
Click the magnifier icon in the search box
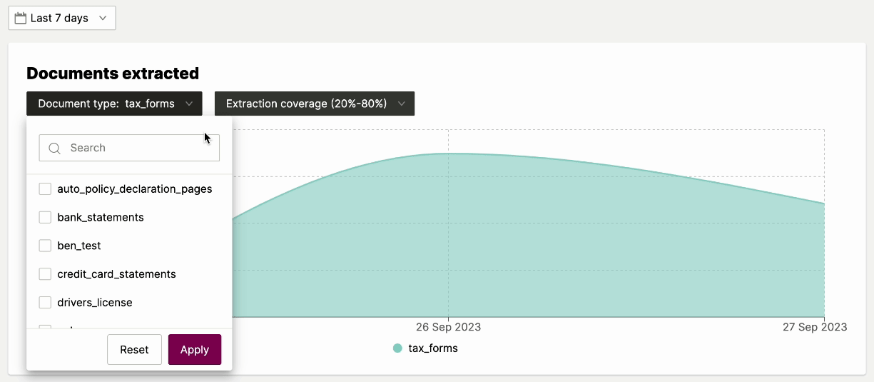[54, 149]
